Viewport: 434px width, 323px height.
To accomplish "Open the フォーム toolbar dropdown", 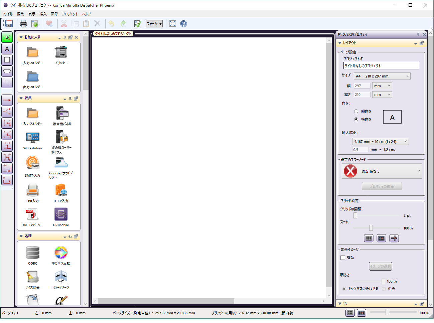I will tap(154, 24).
